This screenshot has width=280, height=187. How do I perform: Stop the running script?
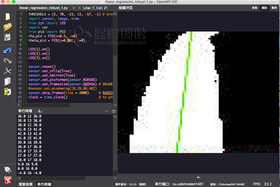[8, 180]
